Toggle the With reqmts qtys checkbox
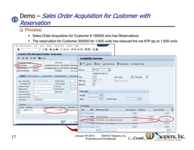 [x=115, y=81]
